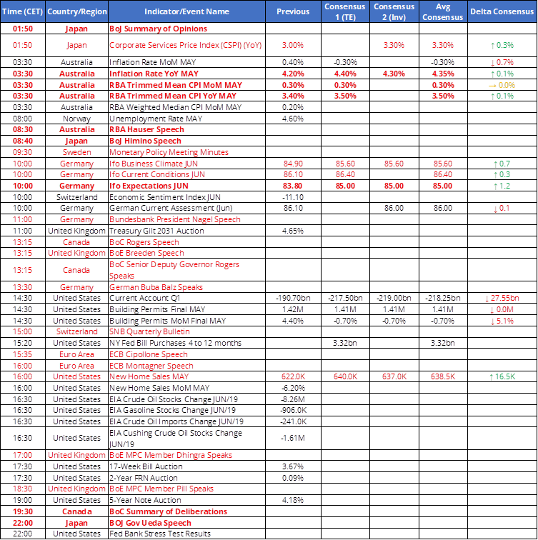
Task: Select the Ifo Current Conditions JUN cell
Action: tap(186, 174)
